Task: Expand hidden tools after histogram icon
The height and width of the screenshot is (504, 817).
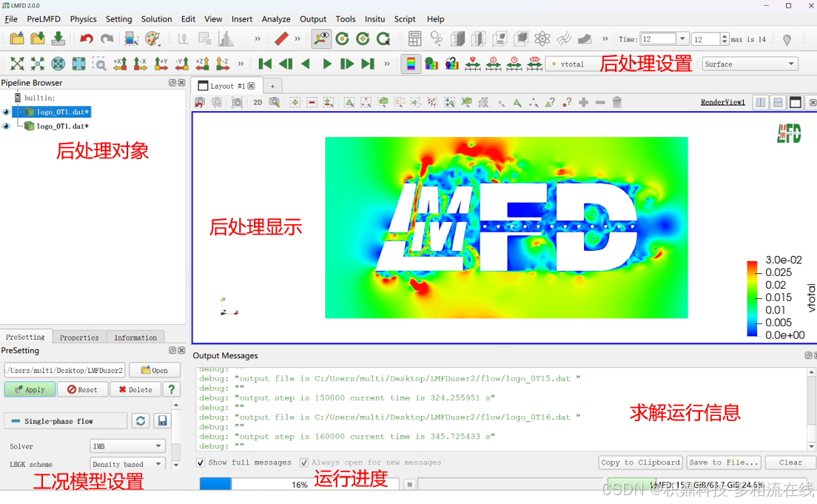Action: 257,38
